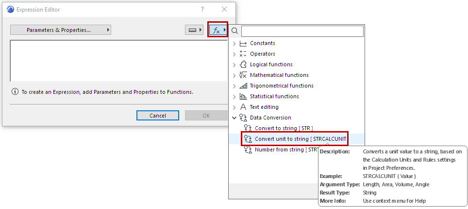Click the Operators category icon
This screenshot has width=468, height=209.
tap(243, 54)
